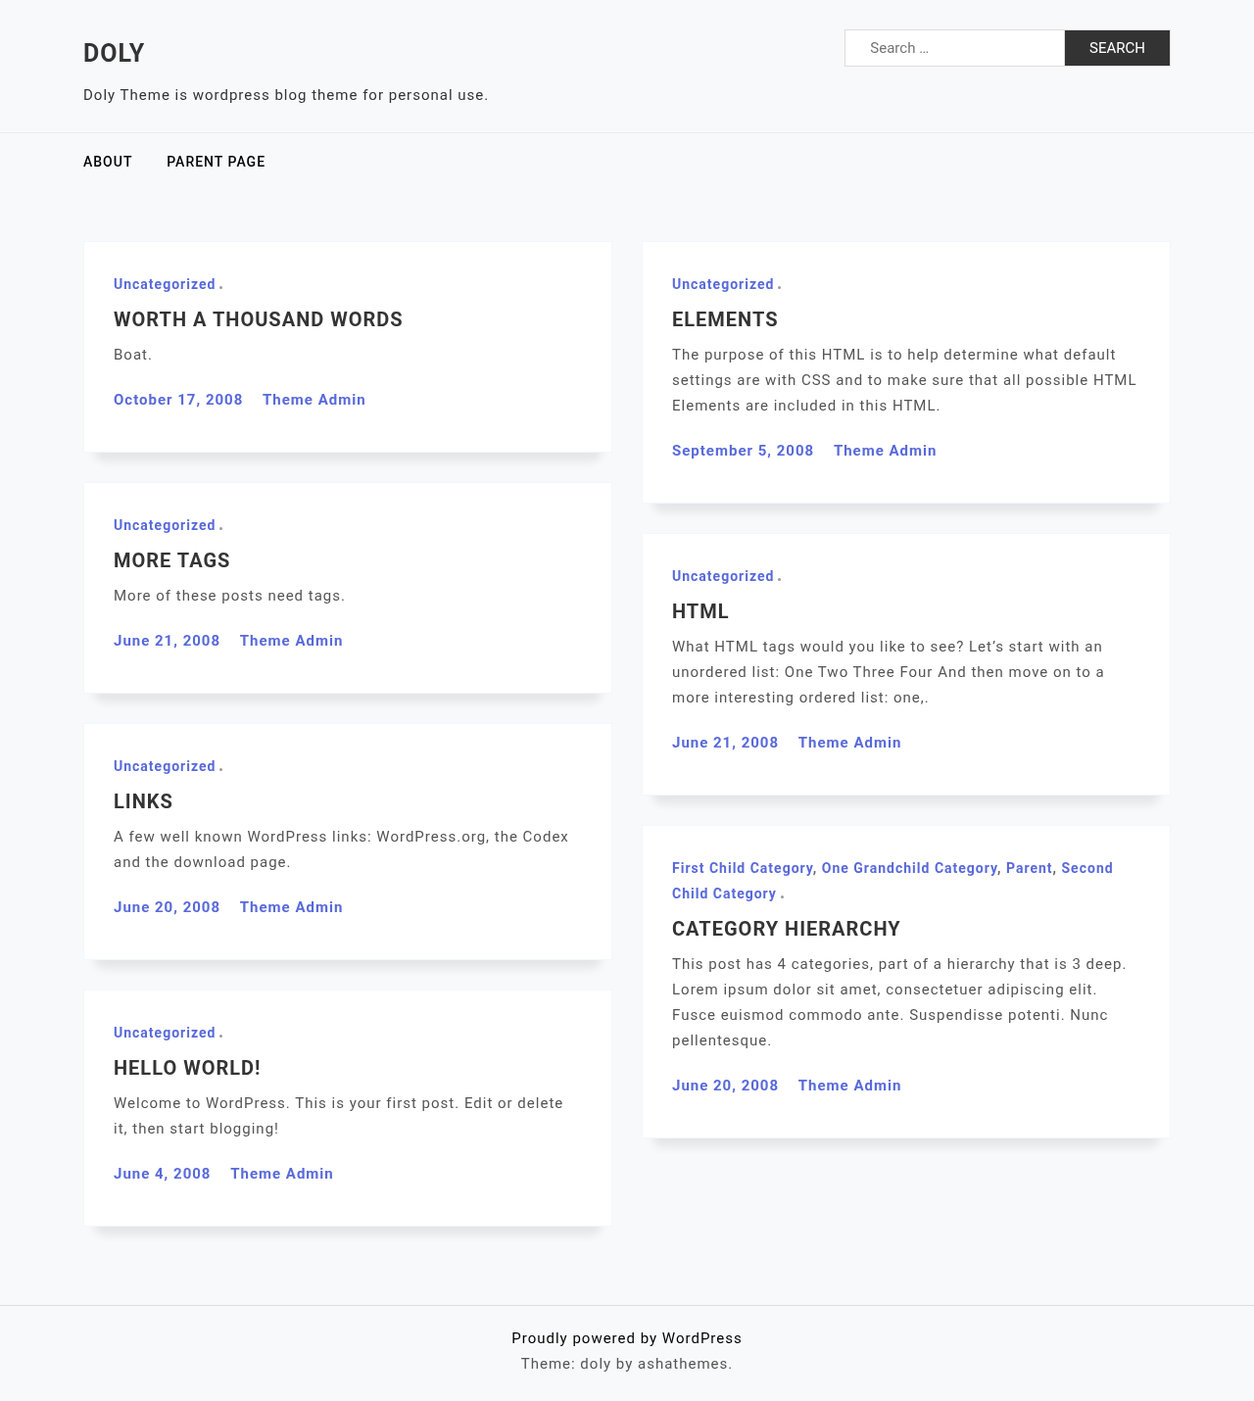Open the Elements post title

pos(725,319)
